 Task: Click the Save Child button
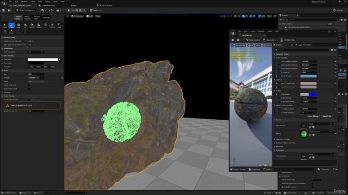tap(327, 116)
